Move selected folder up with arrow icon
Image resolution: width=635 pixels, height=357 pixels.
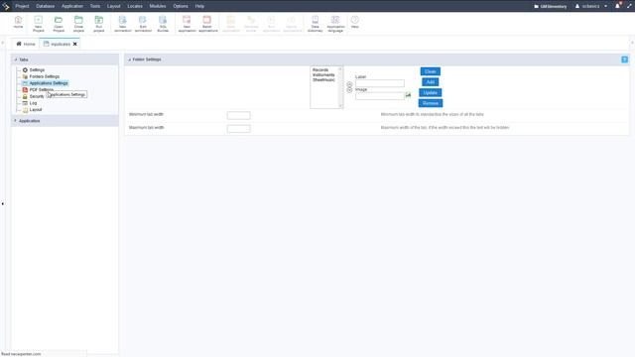349,84
